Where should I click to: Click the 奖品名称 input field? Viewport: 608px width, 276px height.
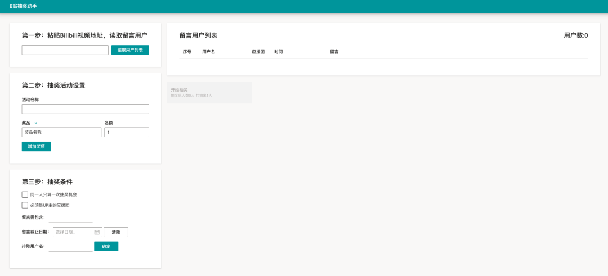coord(62,132)
